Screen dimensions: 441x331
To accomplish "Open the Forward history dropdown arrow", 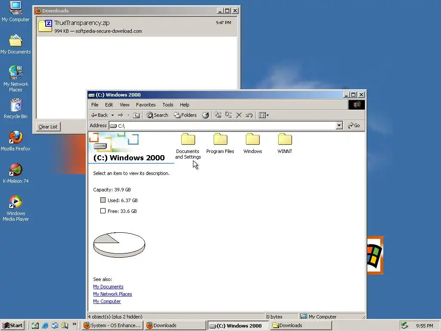I will [x=128, y=115].
